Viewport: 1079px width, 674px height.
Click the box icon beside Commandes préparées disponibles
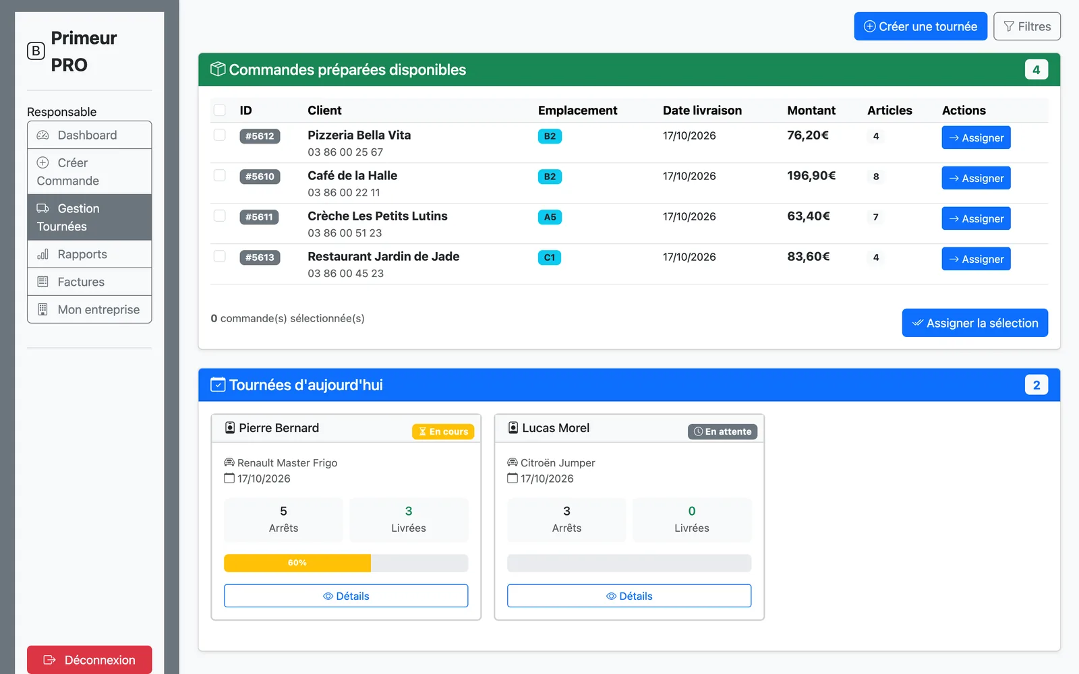(x=218, y=69)
